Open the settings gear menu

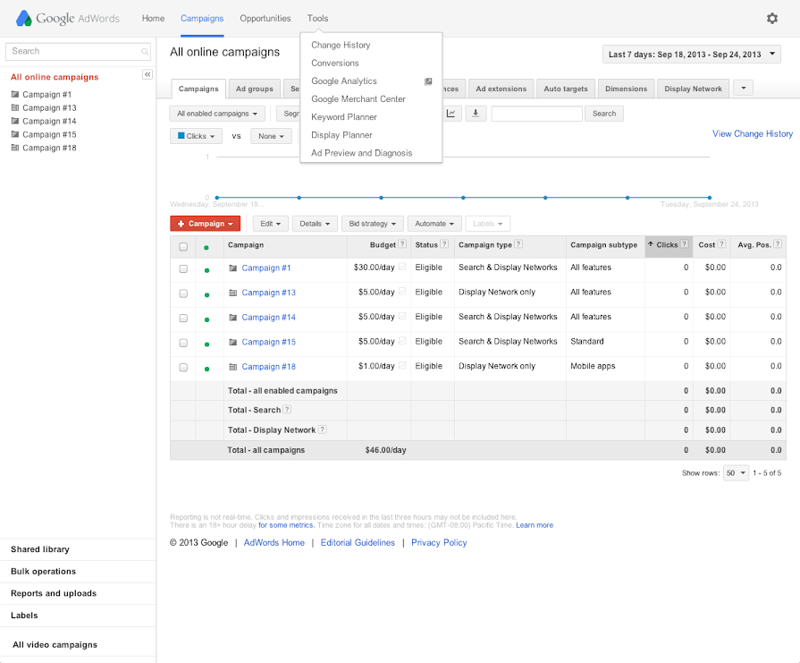[x=772, y=18]
